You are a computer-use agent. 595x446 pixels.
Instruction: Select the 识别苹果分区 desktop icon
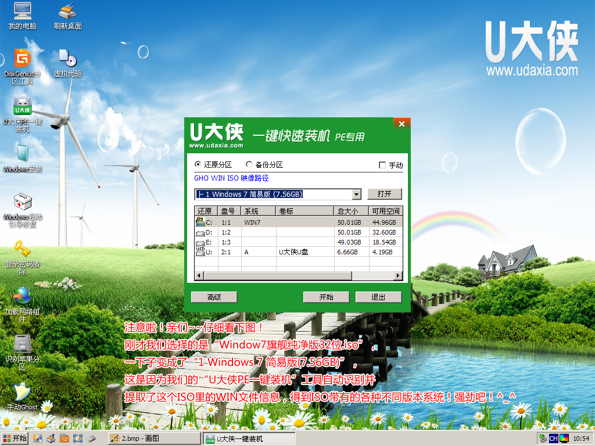pos(23,353)
